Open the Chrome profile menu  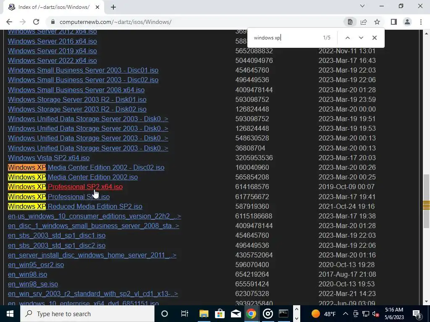tap(407, 22)
